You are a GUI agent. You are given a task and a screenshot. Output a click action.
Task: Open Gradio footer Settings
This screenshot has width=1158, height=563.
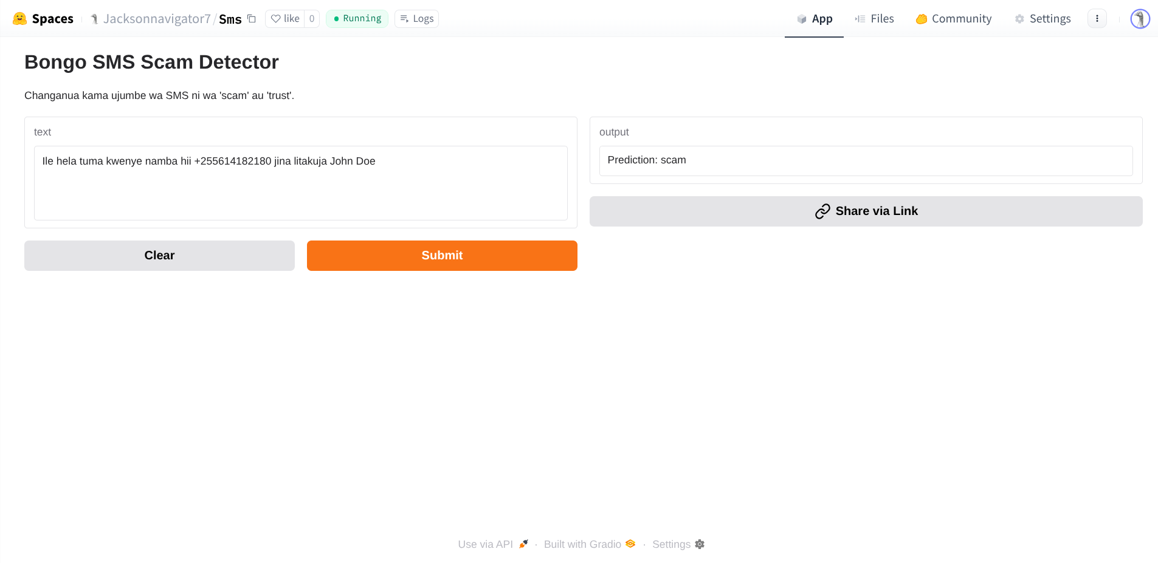click(x=678, y=544)
